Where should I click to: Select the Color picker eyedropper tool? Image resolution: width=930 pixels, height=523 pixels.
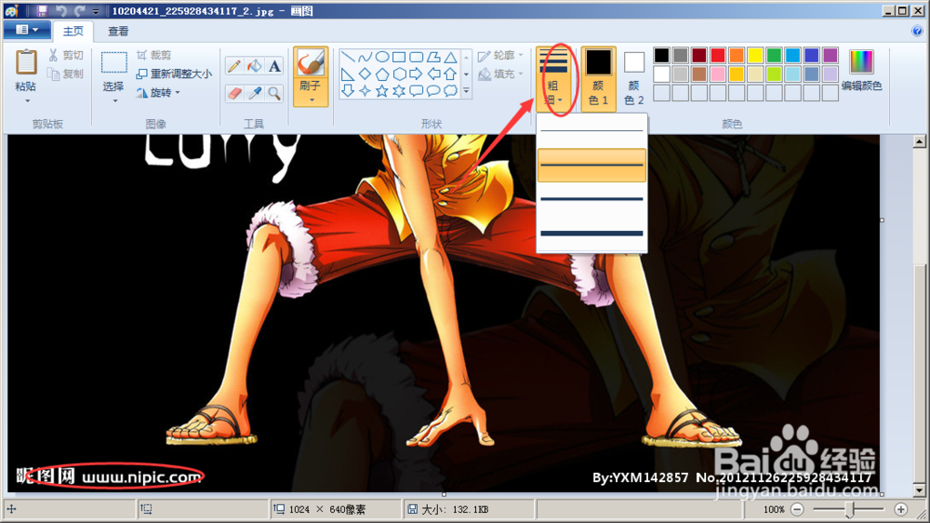[x=255, y=93]
